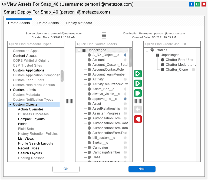
Task: Select Compact Layouts in metadata types
Action: click(x=31, y=119)
